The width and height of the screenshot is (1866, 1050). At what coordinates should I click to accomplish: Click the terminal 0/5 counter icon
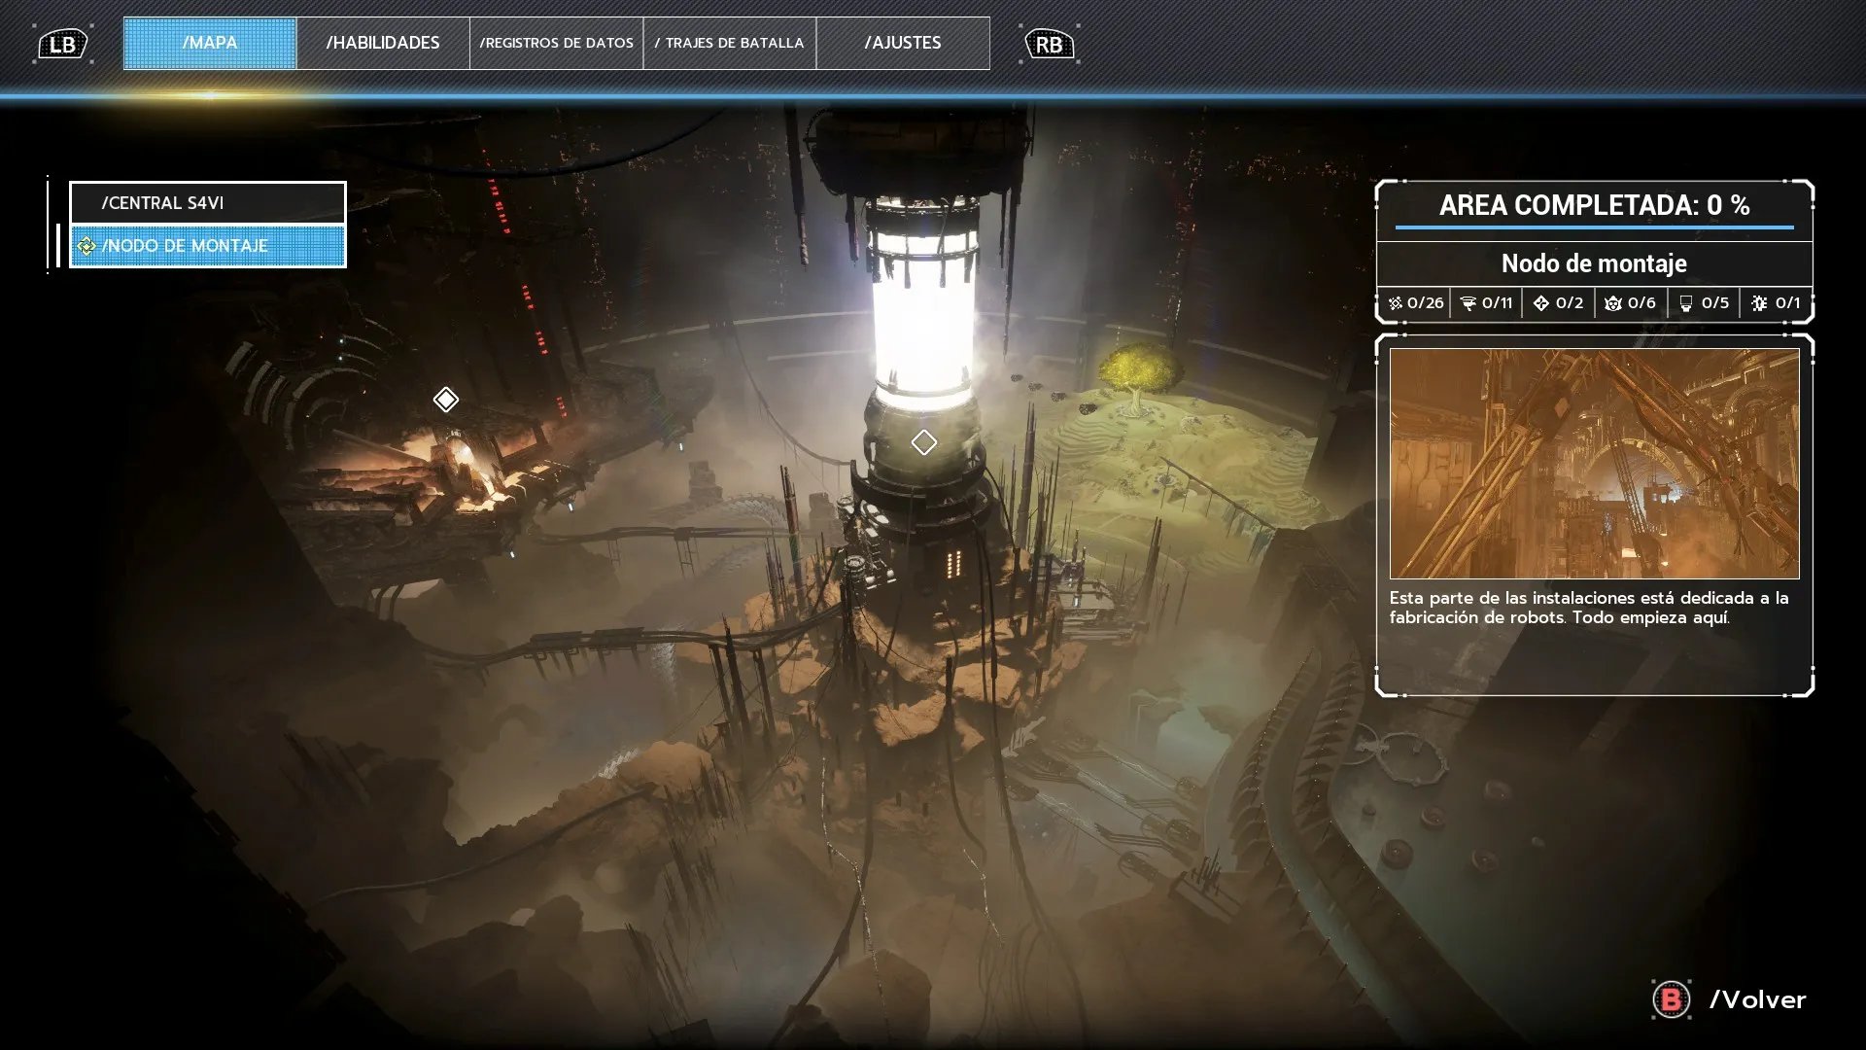tap(1686, 303)
